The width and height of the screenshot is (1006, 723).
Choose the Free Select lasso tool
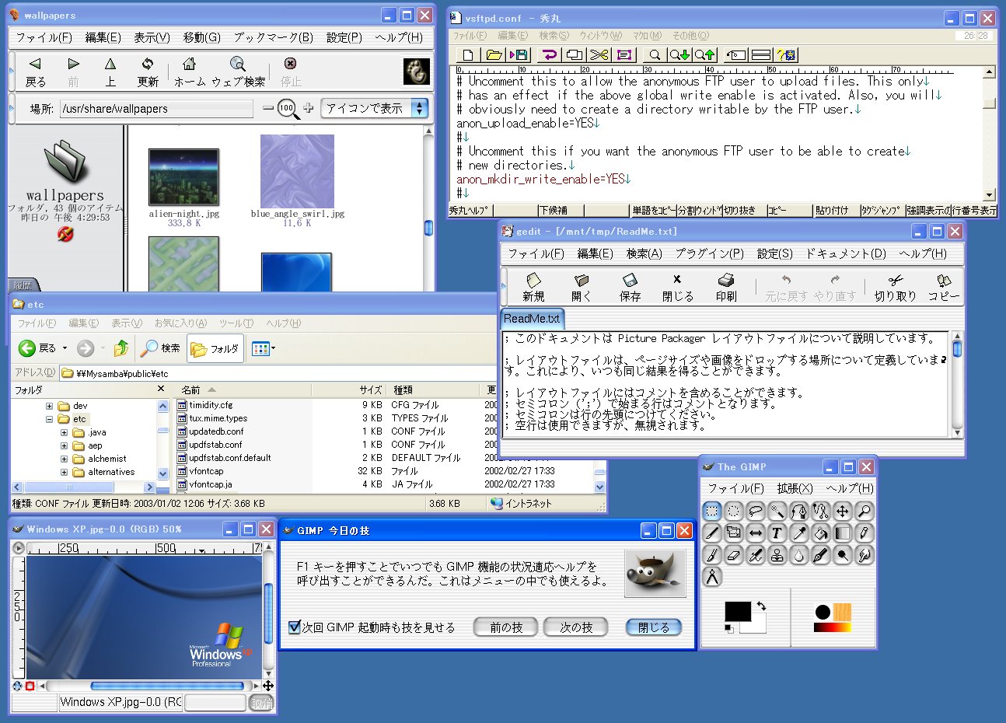click(x=755, y=511)
